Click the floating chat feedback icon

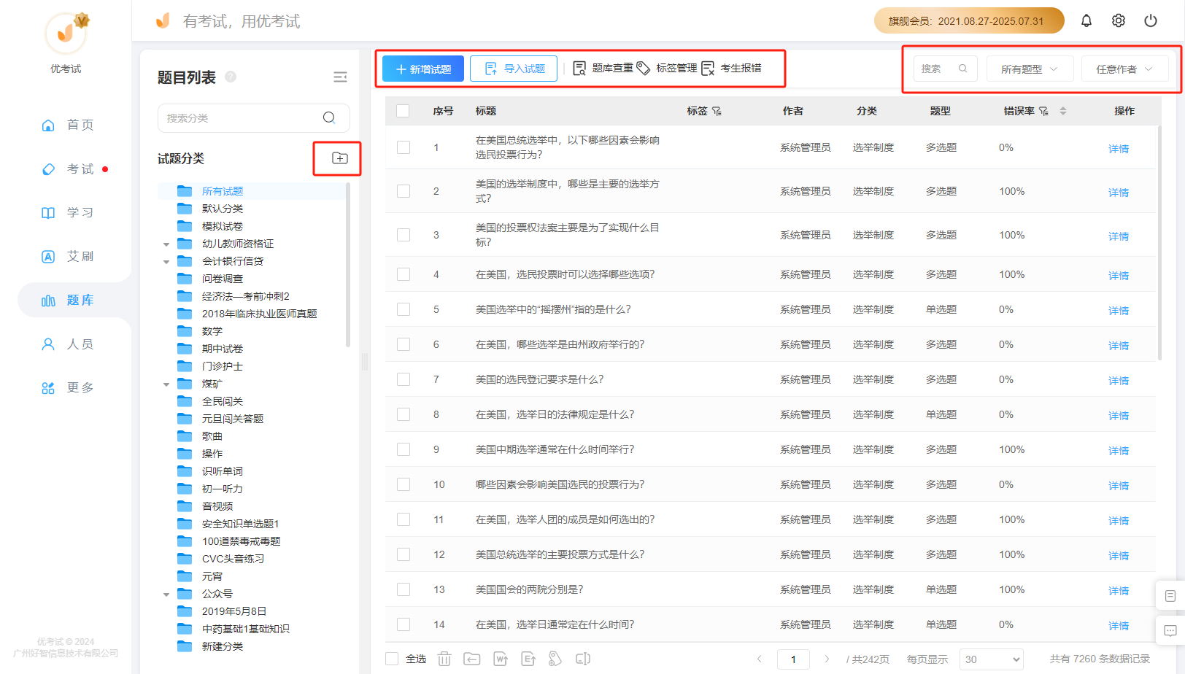tap(1170, 631)
